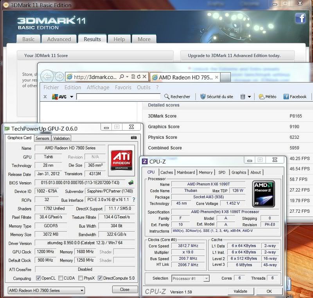
Task: Open the Facebook icon in 3DMark header
Action: tap(300, 18)
